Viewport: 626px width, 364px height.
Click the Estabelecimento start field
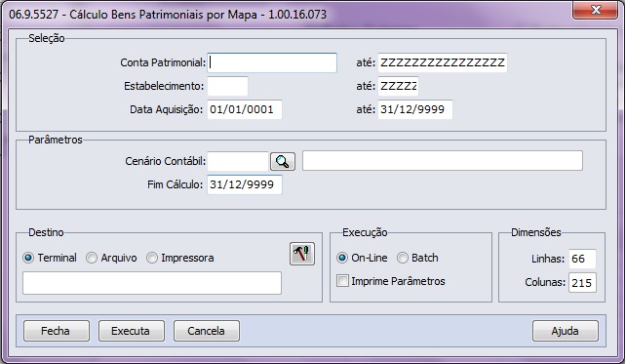click(x=227, y=86)
